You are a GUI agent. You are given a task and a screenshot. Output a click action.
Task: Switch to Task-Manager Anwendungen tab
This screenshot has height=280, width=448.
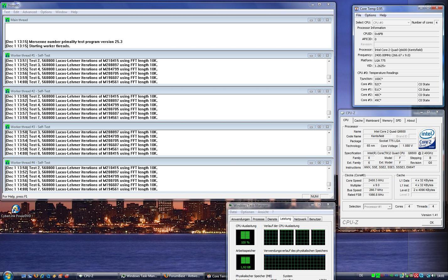click(x=241, y=219)
